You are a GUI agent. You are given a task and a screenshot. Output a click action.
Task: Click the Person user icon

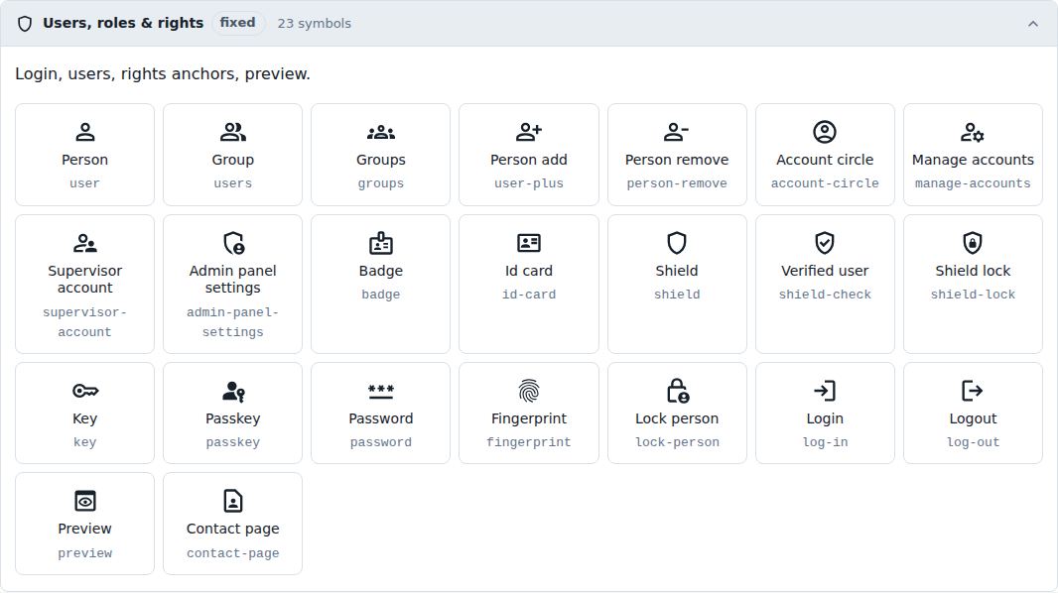pyautogui.click(x=84, y=132)
